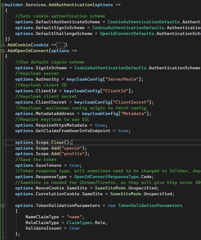
Task: Expand the collapsed .AddCookie block
Action: pos(3,45)
